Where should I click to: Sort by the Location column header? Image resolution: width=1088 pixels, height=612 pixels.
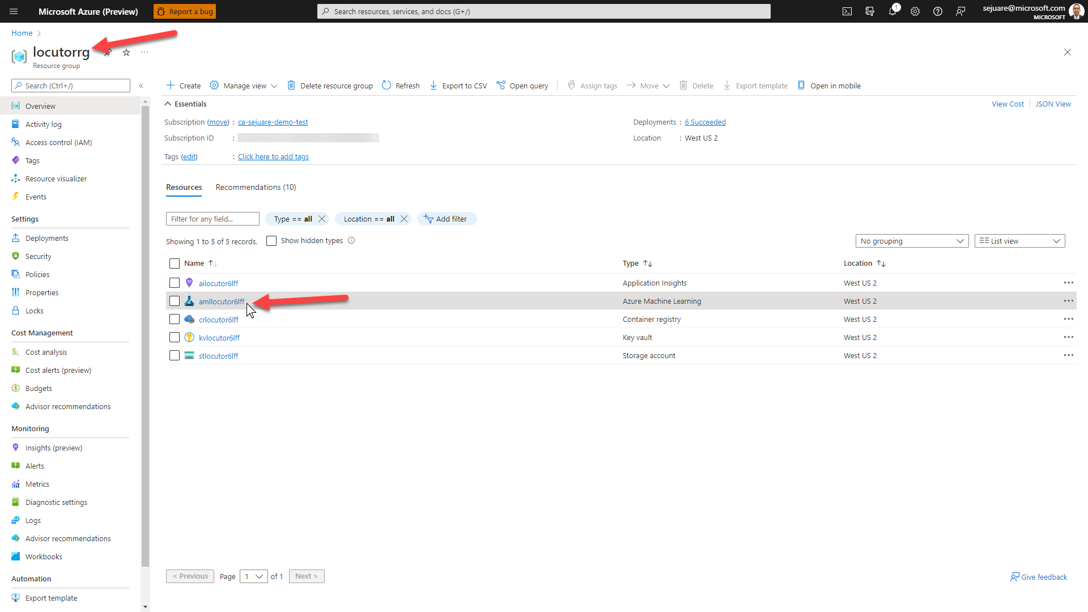pos(864,263)
